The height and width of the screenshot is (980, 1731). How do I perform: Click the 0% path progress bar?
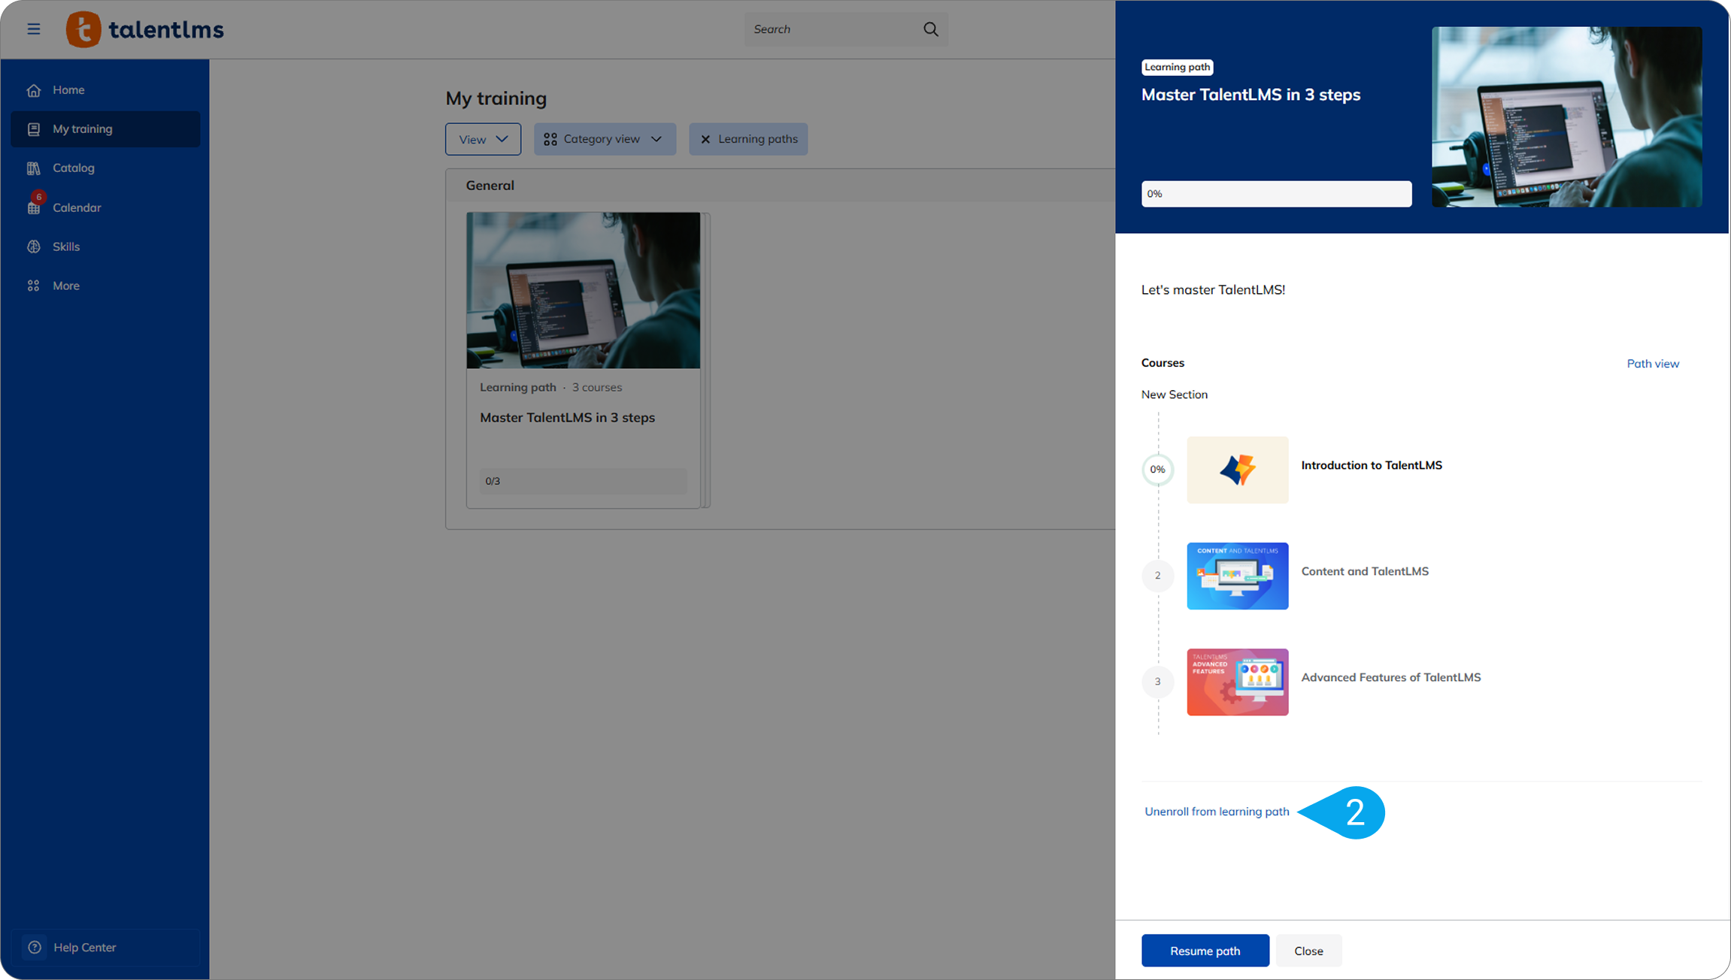click(1276, 194)
